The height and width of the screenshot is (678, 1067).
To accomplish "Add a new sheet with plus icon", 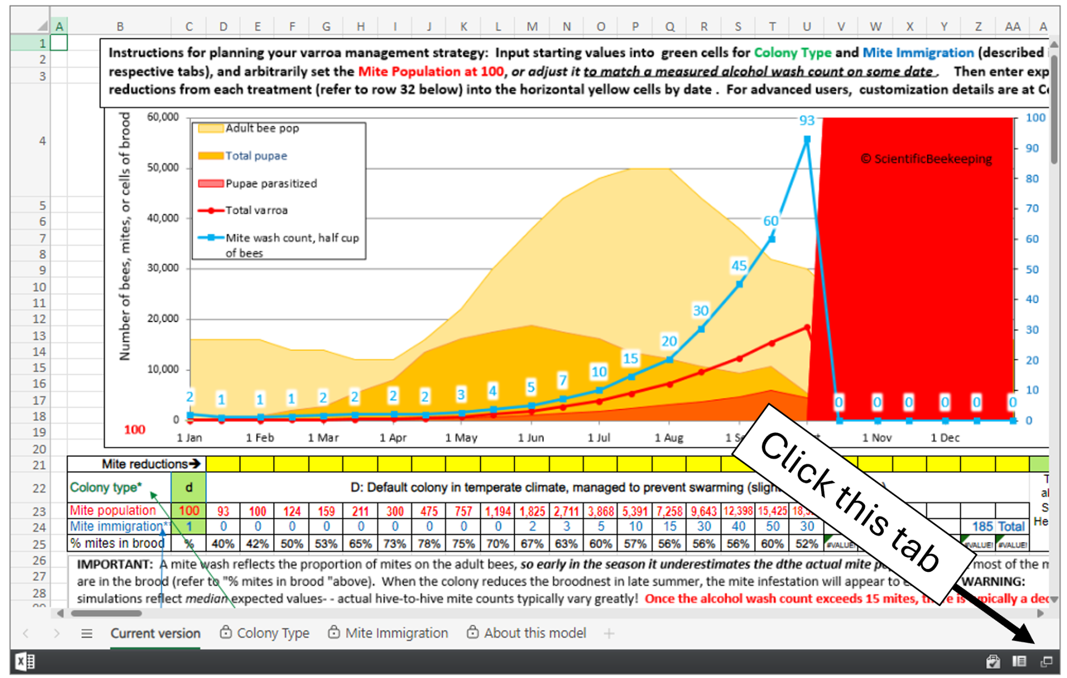I will 609,633.
